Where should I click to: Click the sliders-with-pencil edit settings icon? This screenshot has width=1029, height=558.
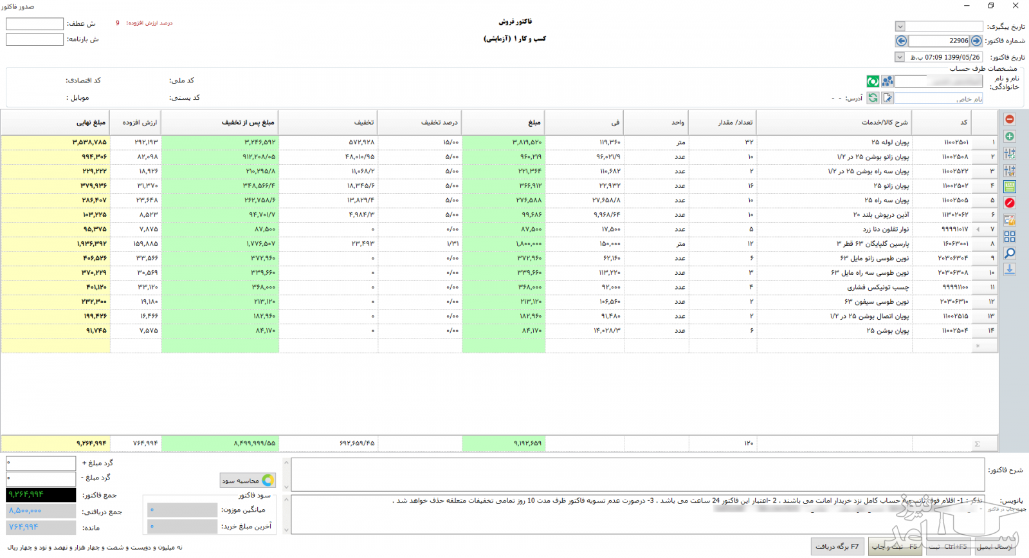tap(1010, 171)
